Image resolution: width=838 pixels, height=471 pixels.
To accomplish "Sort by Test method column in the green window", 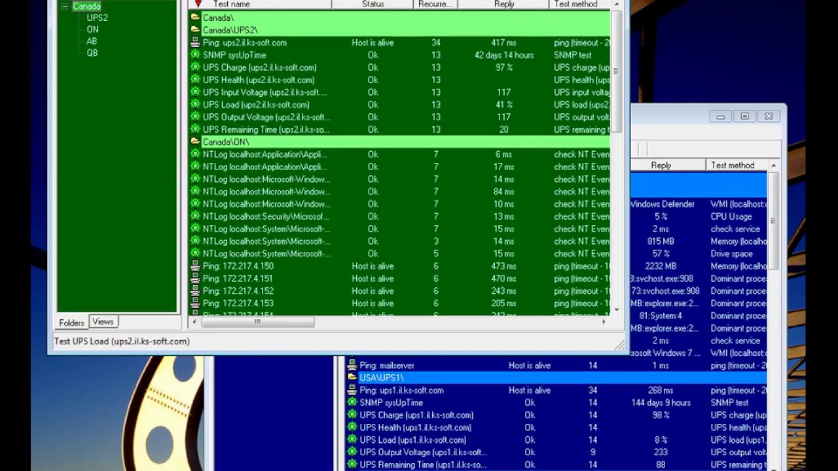I will pos(580,5).
